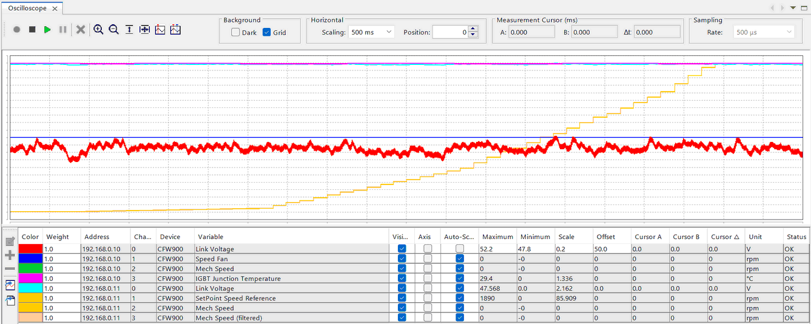The width and height of the screenshot is (811, 324).
Task: Enable the Dark background checkbox
Action: [235, 33]
